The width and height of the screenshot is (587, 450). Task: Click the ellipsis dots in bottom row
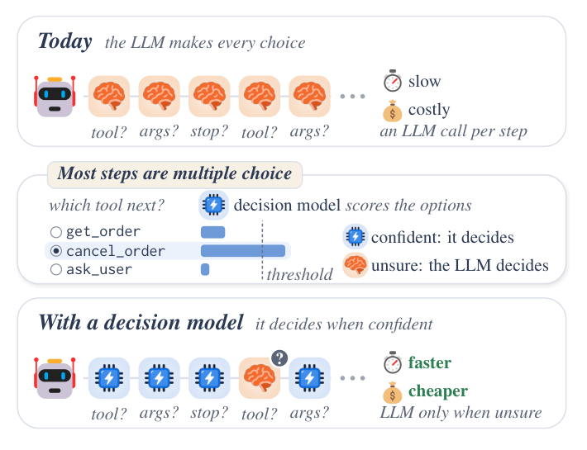click(x=353, y=378)
